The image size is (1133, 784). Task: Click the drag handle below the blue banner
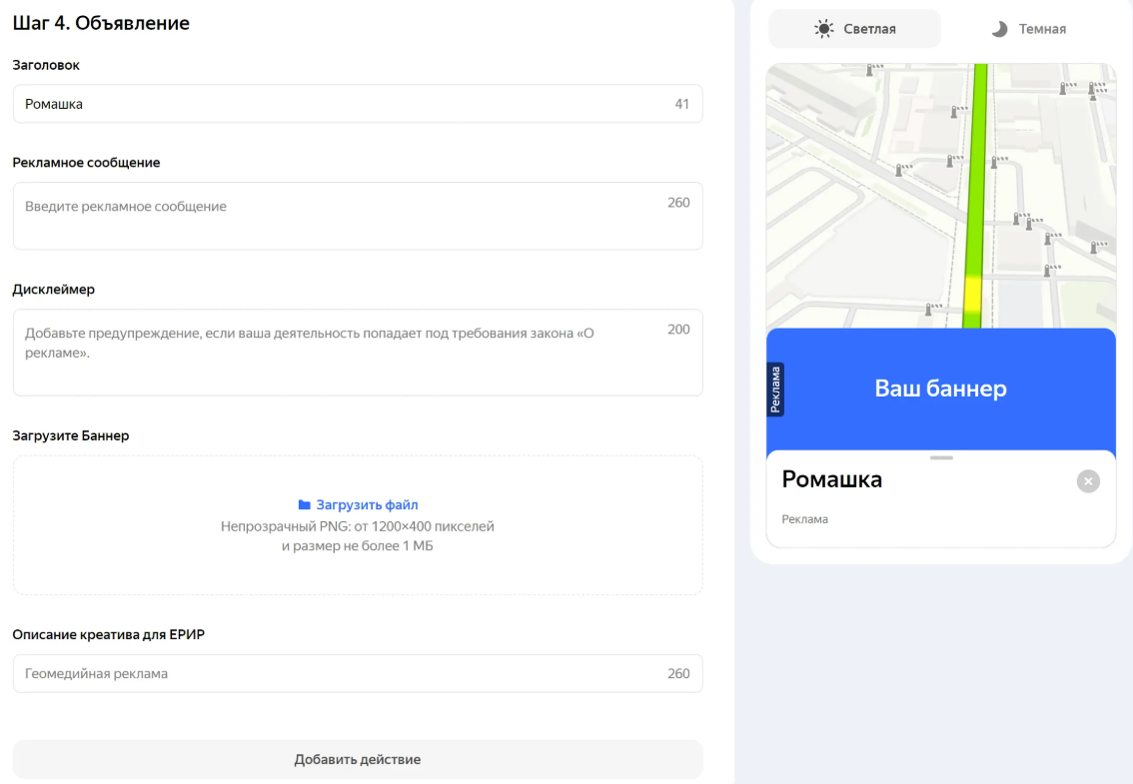[x=940, y=459]
